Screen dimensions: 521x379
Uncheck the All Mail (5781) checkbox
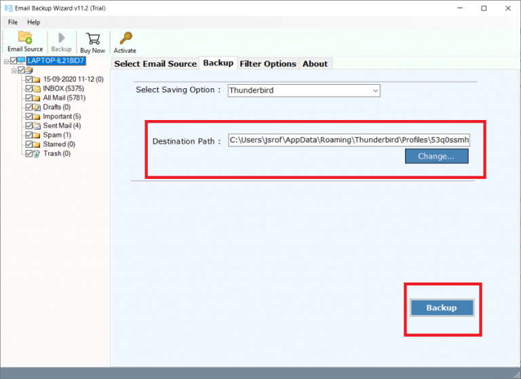click(29, 98)
